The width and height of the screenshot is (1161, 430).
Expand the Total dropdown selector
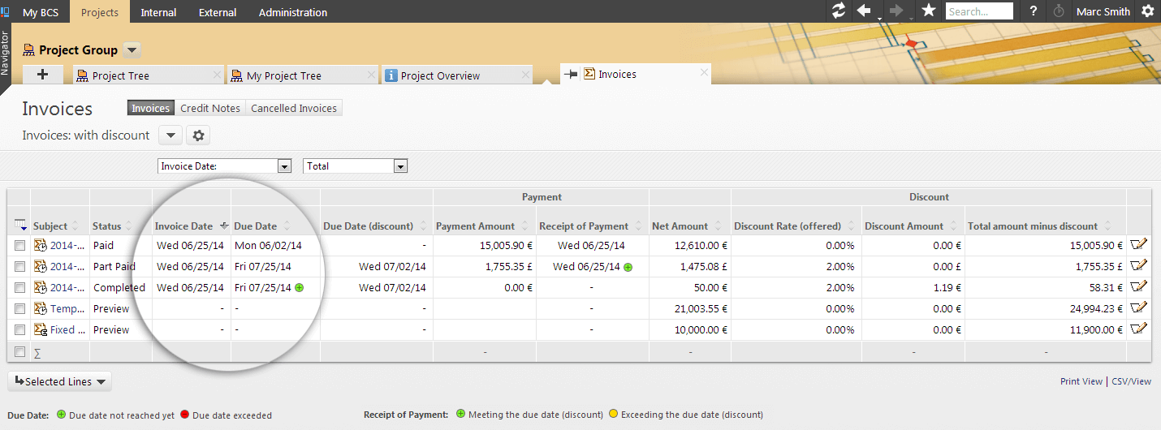(399, 166)
